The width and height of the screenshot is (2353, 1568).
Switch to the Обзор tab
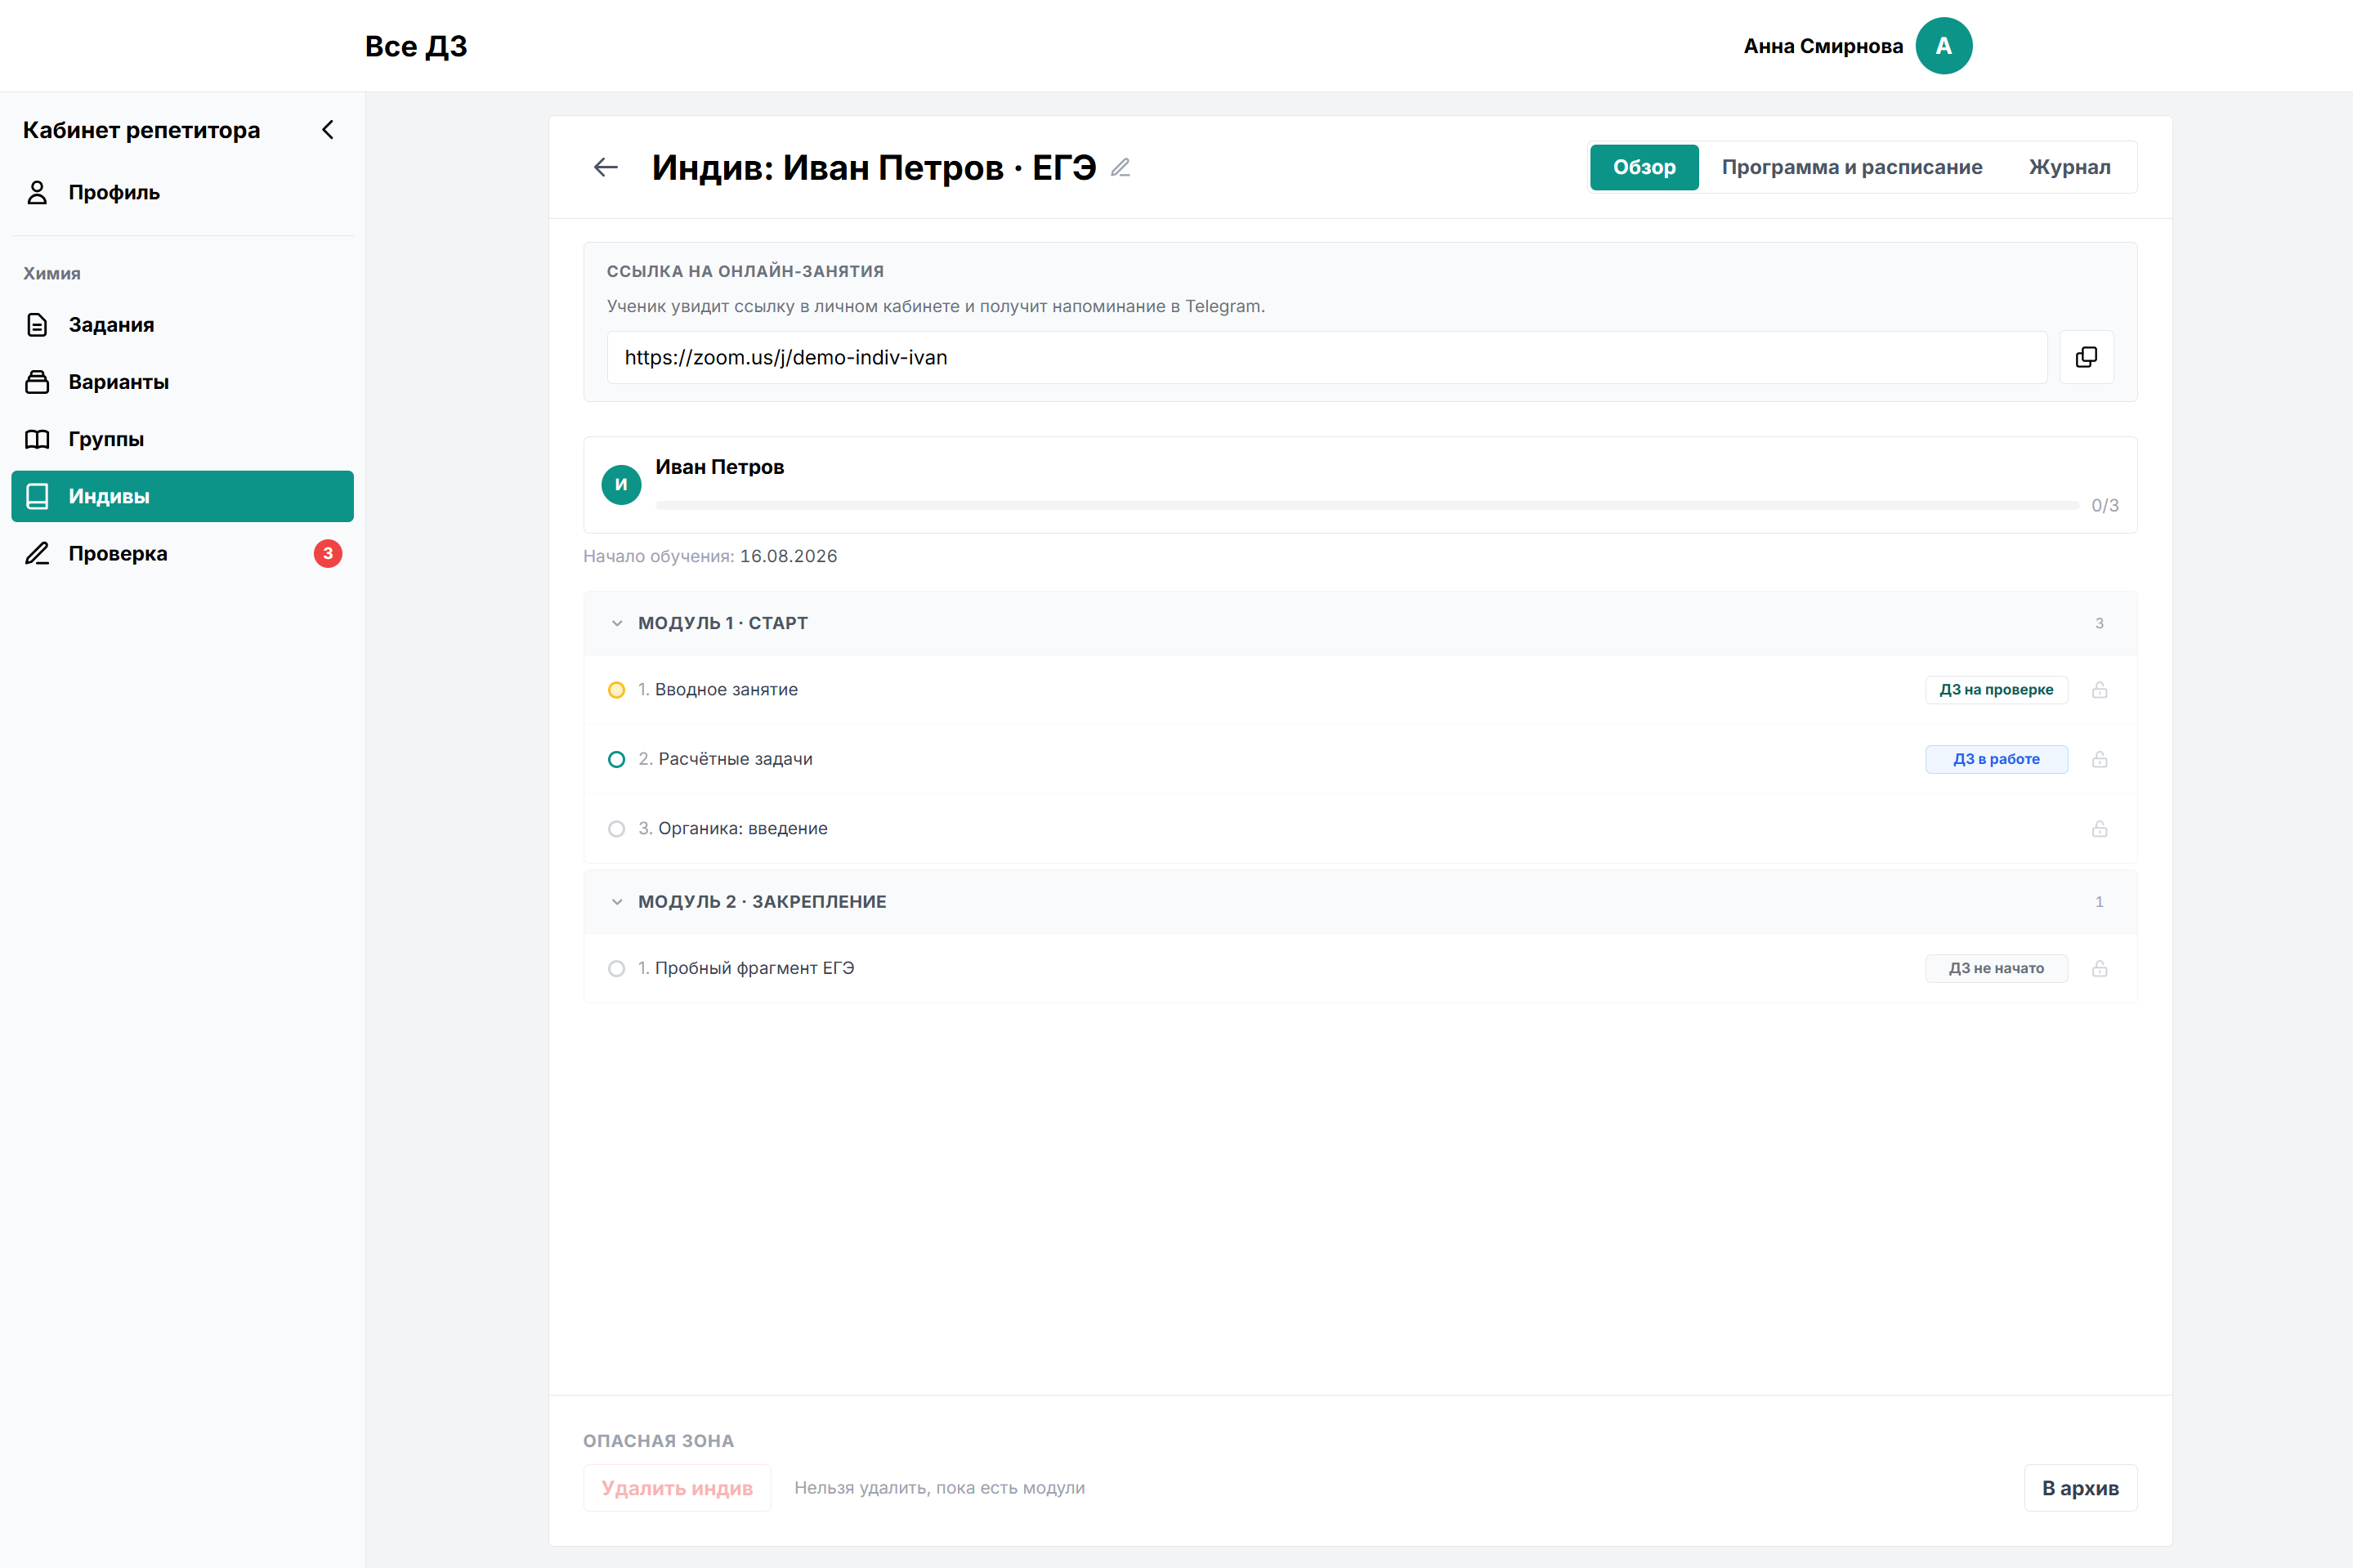(1644, 167)
